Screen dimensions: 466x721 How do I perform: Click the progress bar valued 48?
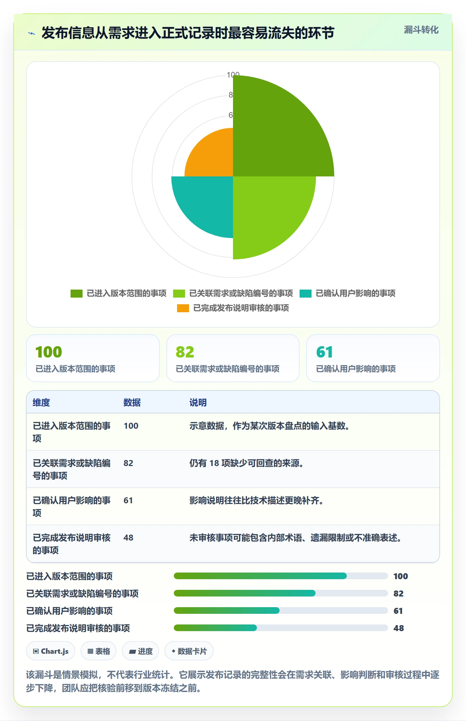(x=281, y=628)
